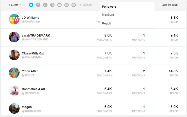Viewport: 187px width, 117px height.
Task: Click Tracy Allen's profile picture
Action: (x=14, y=73)
